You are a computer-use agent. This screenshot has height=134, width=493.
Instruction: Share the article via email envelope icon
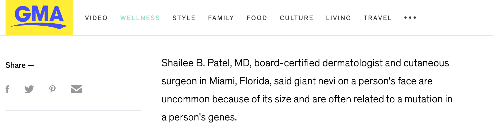click(x=76, y=89)
